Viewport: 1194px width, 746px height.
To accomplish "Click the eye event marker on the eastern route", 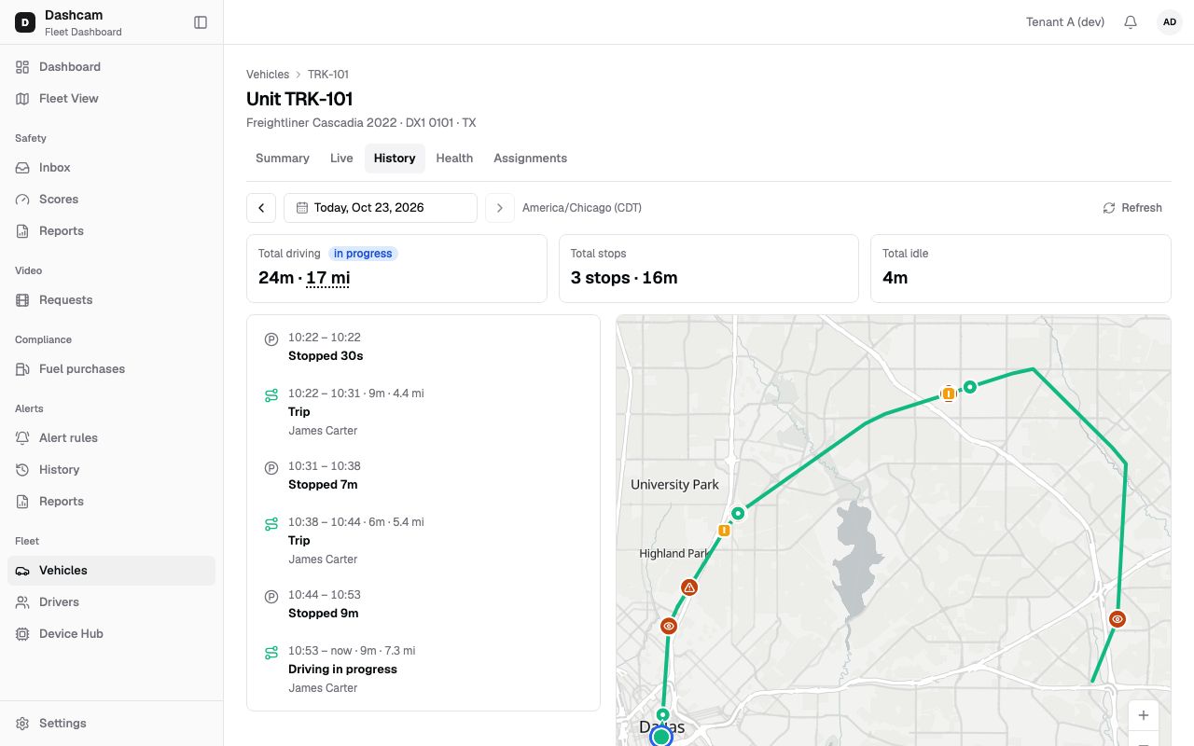I will tap(1118, 618).
